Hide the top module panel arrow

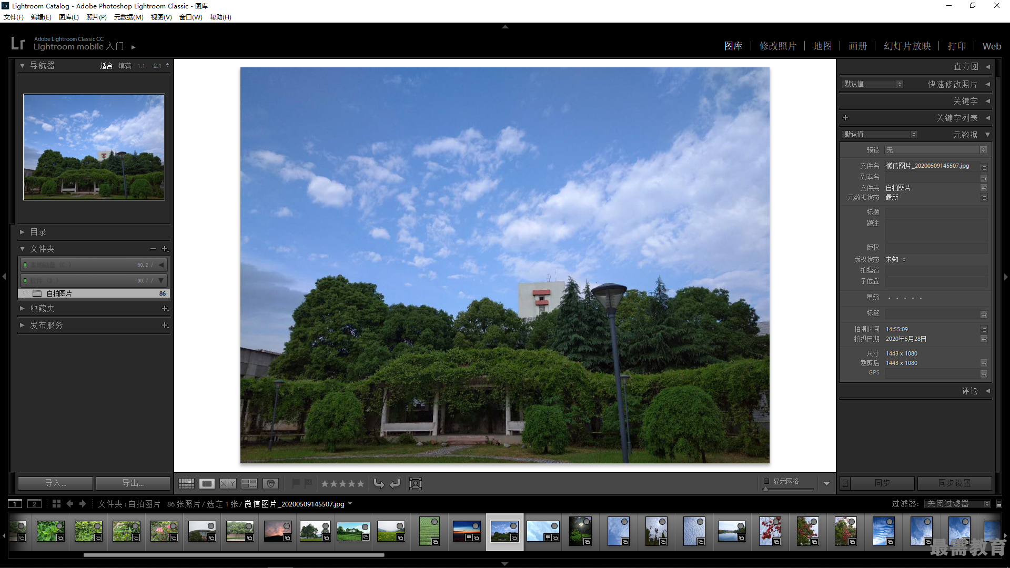click(505, 26)
